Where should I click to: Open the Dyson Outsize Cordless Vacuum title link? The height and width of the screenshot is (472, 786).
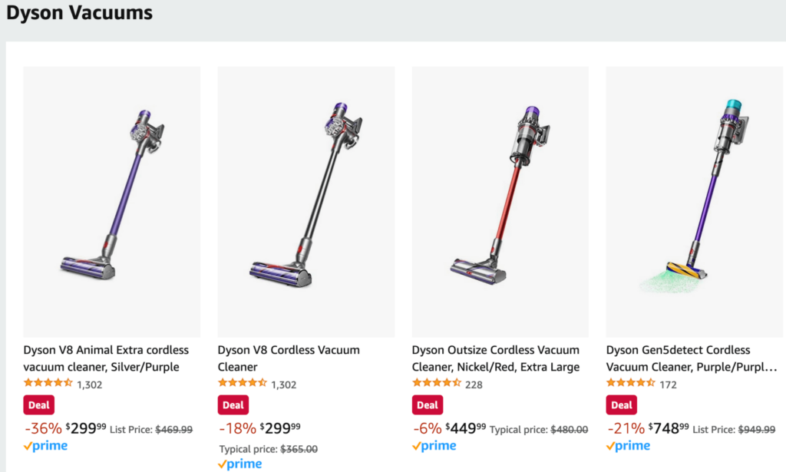496,358
